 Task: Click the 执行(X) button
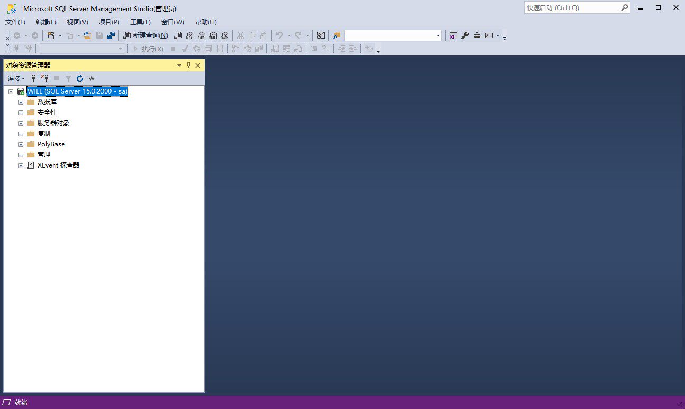(147, 49)
